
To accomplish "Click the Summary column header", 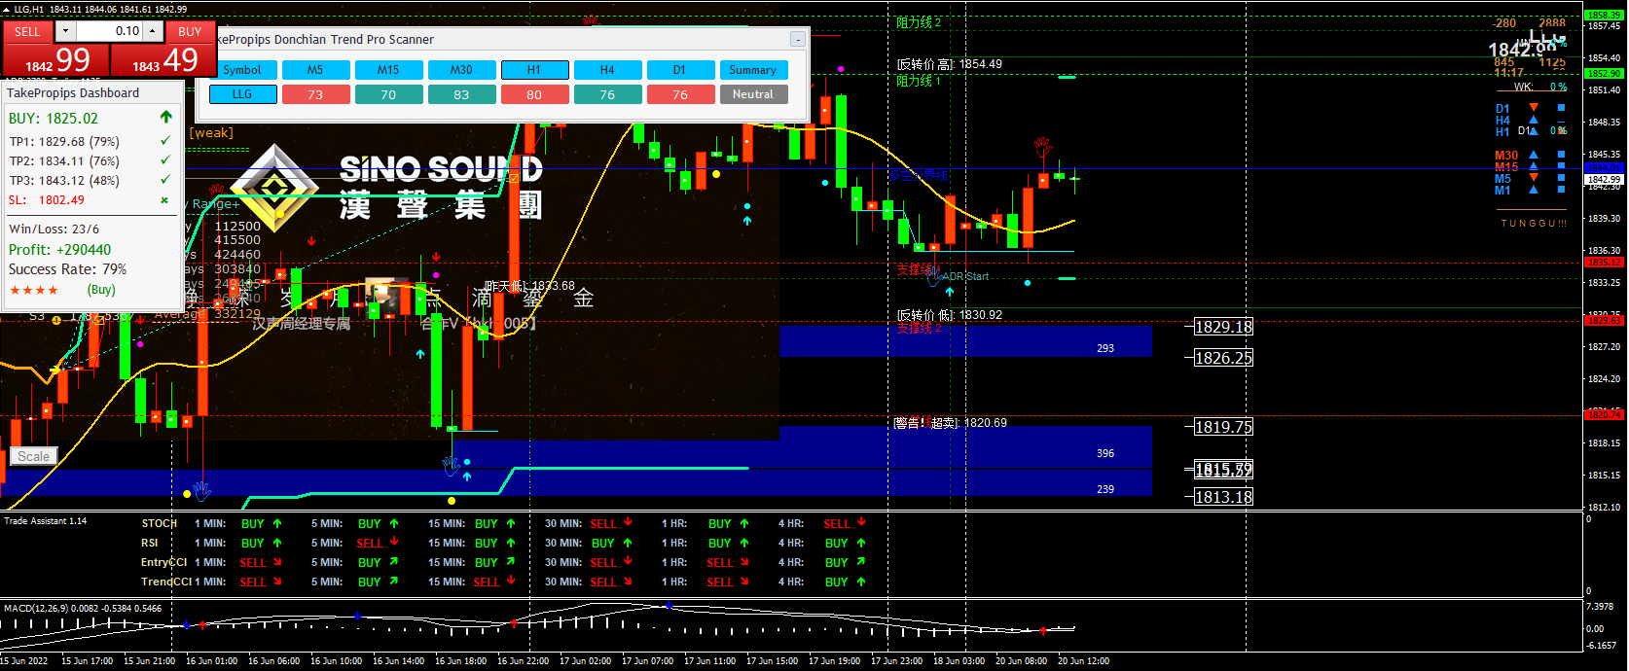I will tap(753, 70).
